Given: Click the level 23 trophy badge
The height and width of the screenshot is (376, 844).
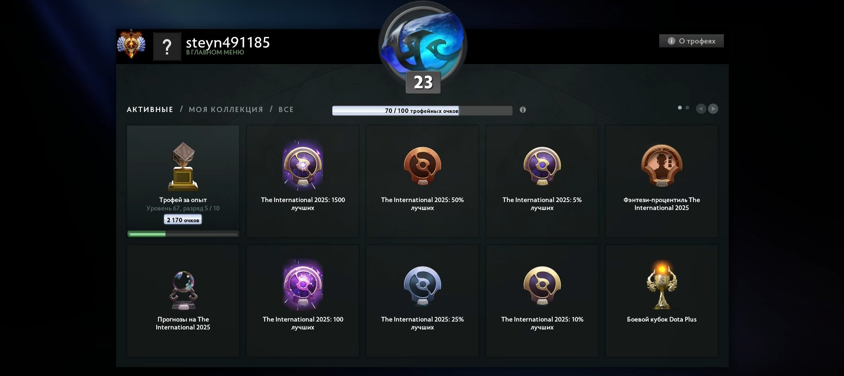Looking at the screenshot, I should click(x=423, y=82).
